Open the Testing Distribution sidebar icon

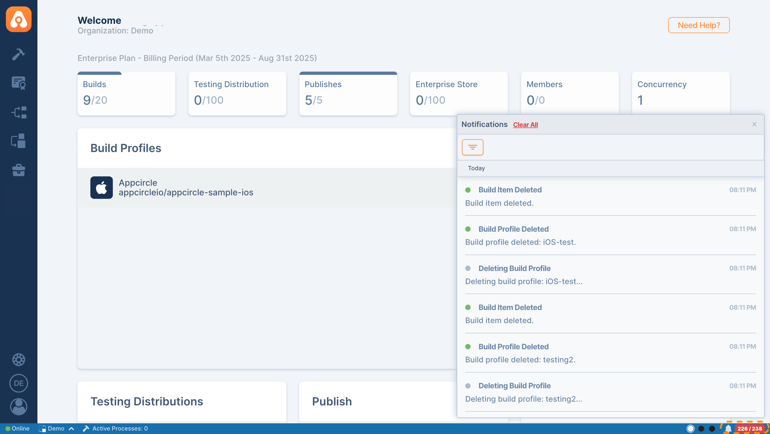point(18,112)
